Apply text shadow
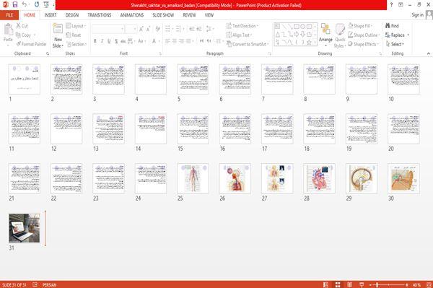Viewport: 433px width, 288px height. [x=116, y=41]
